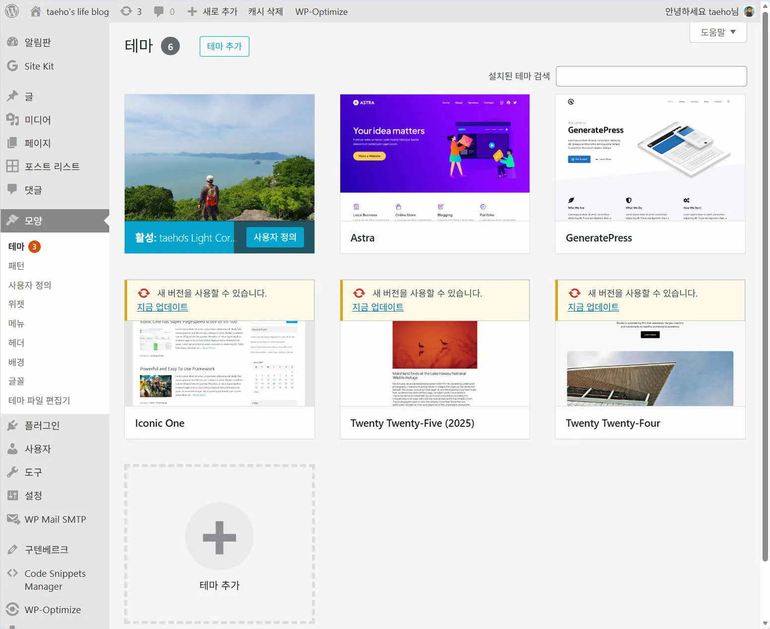Click the 알림판 dashboard icon
770x629 pixels.
click(x=12, y=42)
